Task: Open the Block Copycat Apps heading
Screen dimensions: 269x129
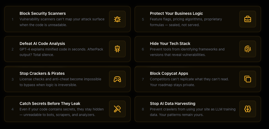Action: click(x=169, y=73)
